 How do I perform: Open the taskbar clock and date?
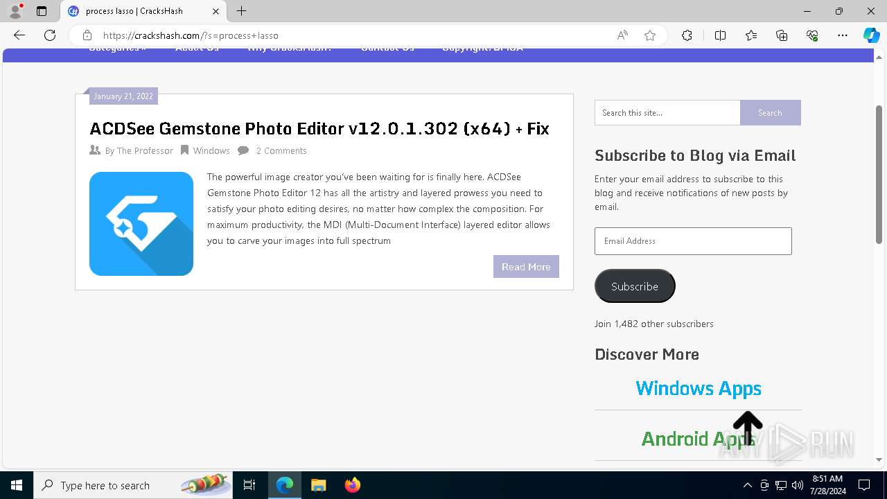coord(827,485)
